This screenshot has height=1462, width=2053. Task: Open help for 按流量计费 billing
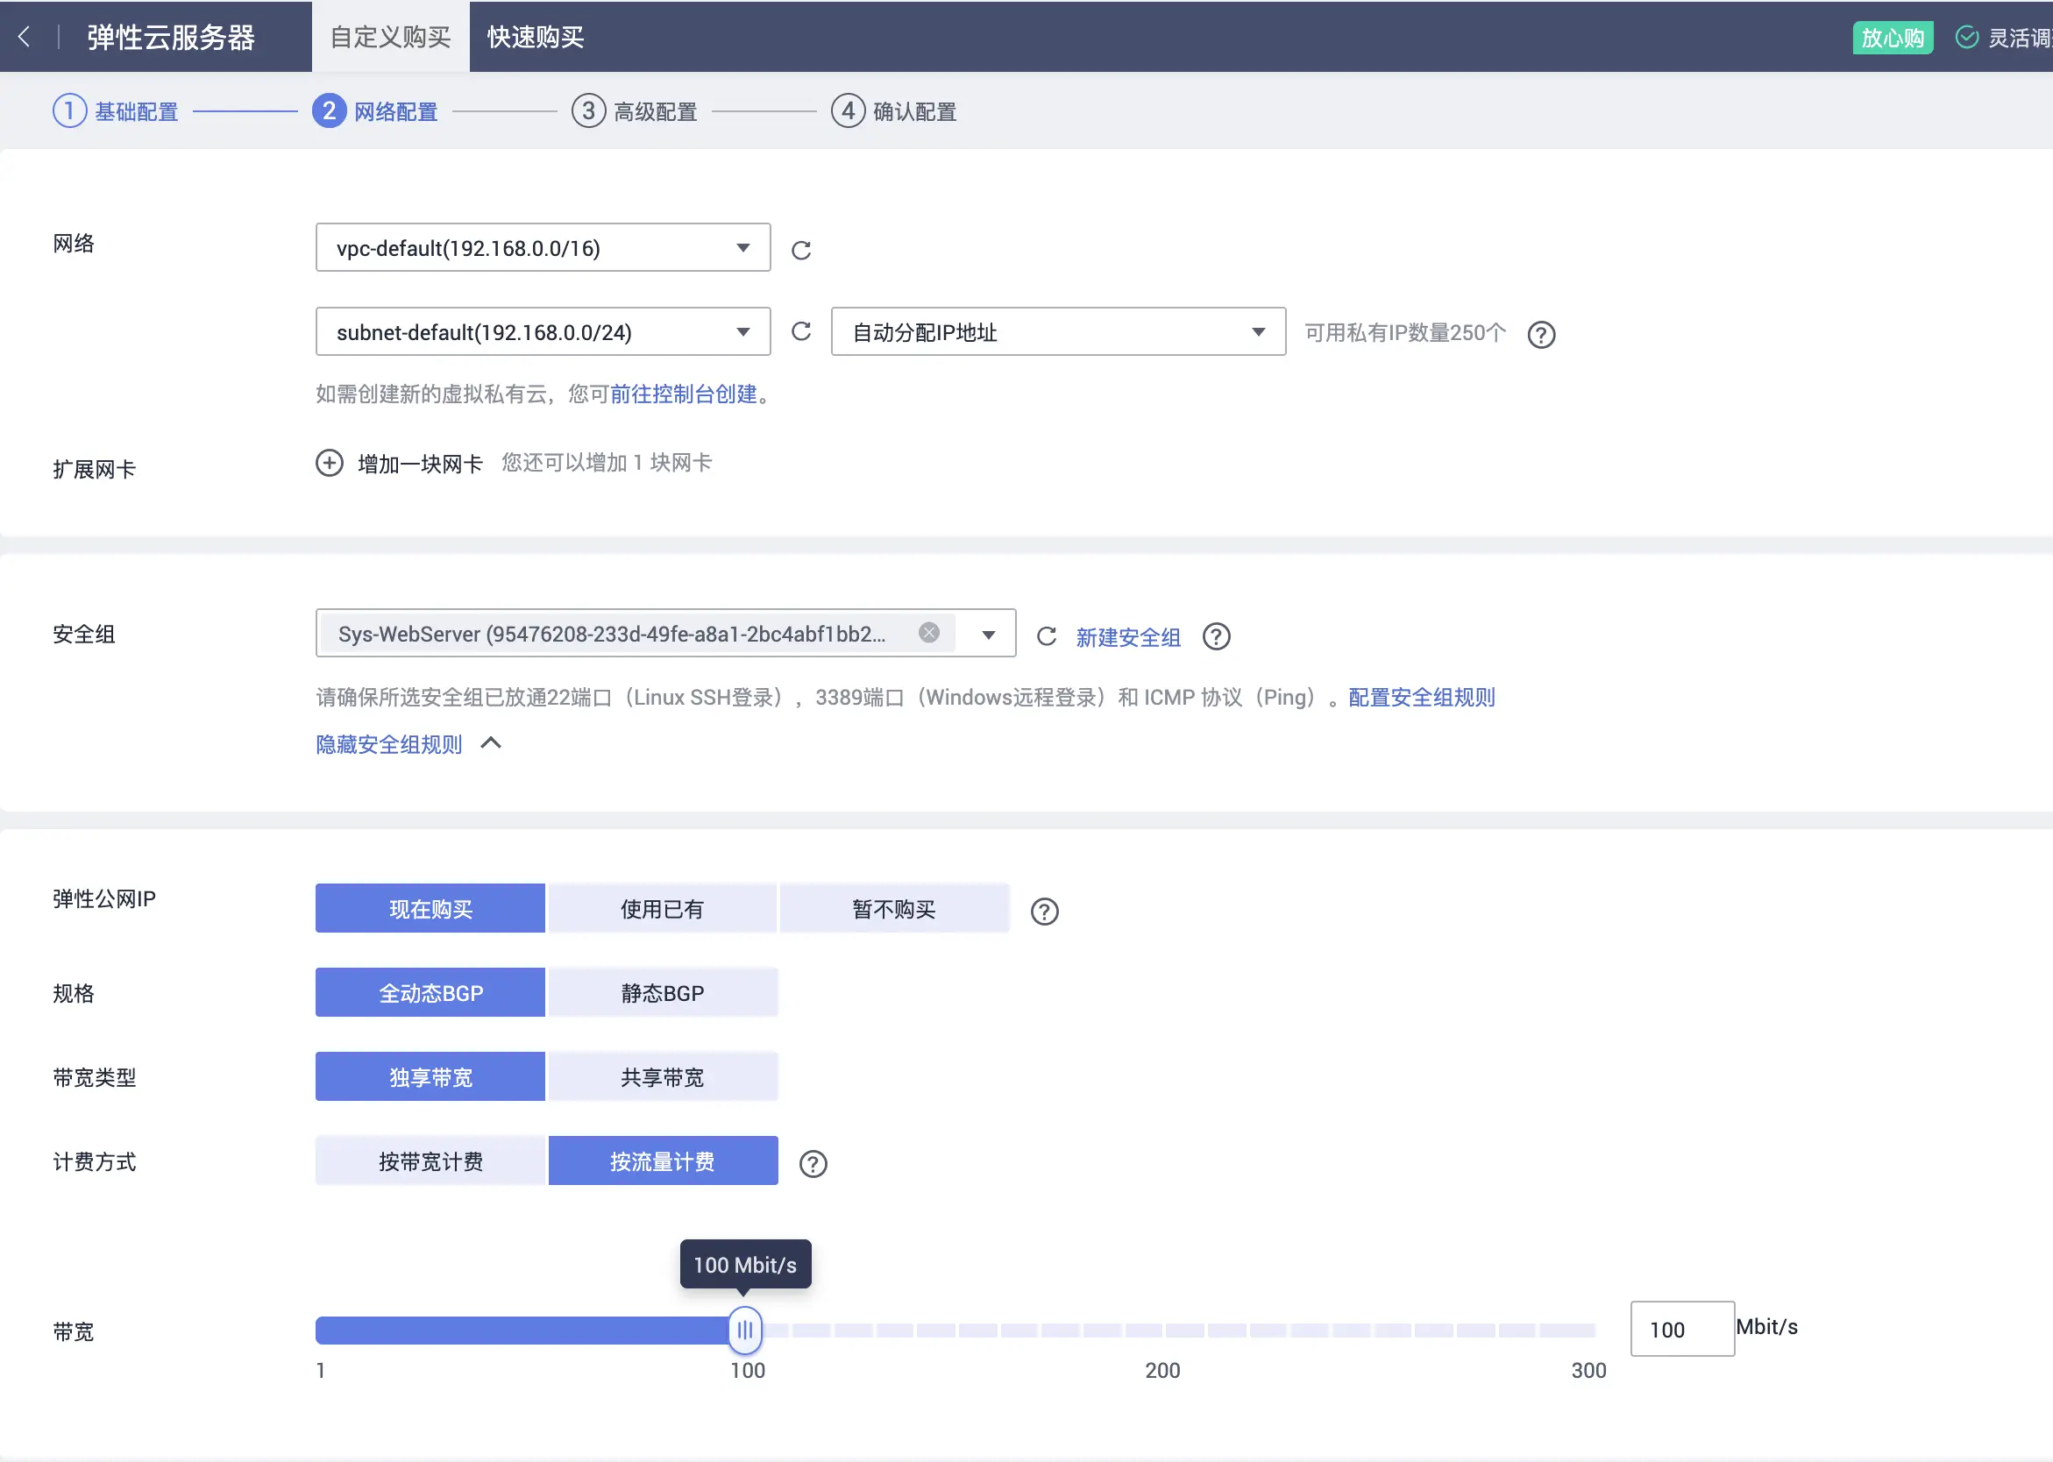[813, 1163]
